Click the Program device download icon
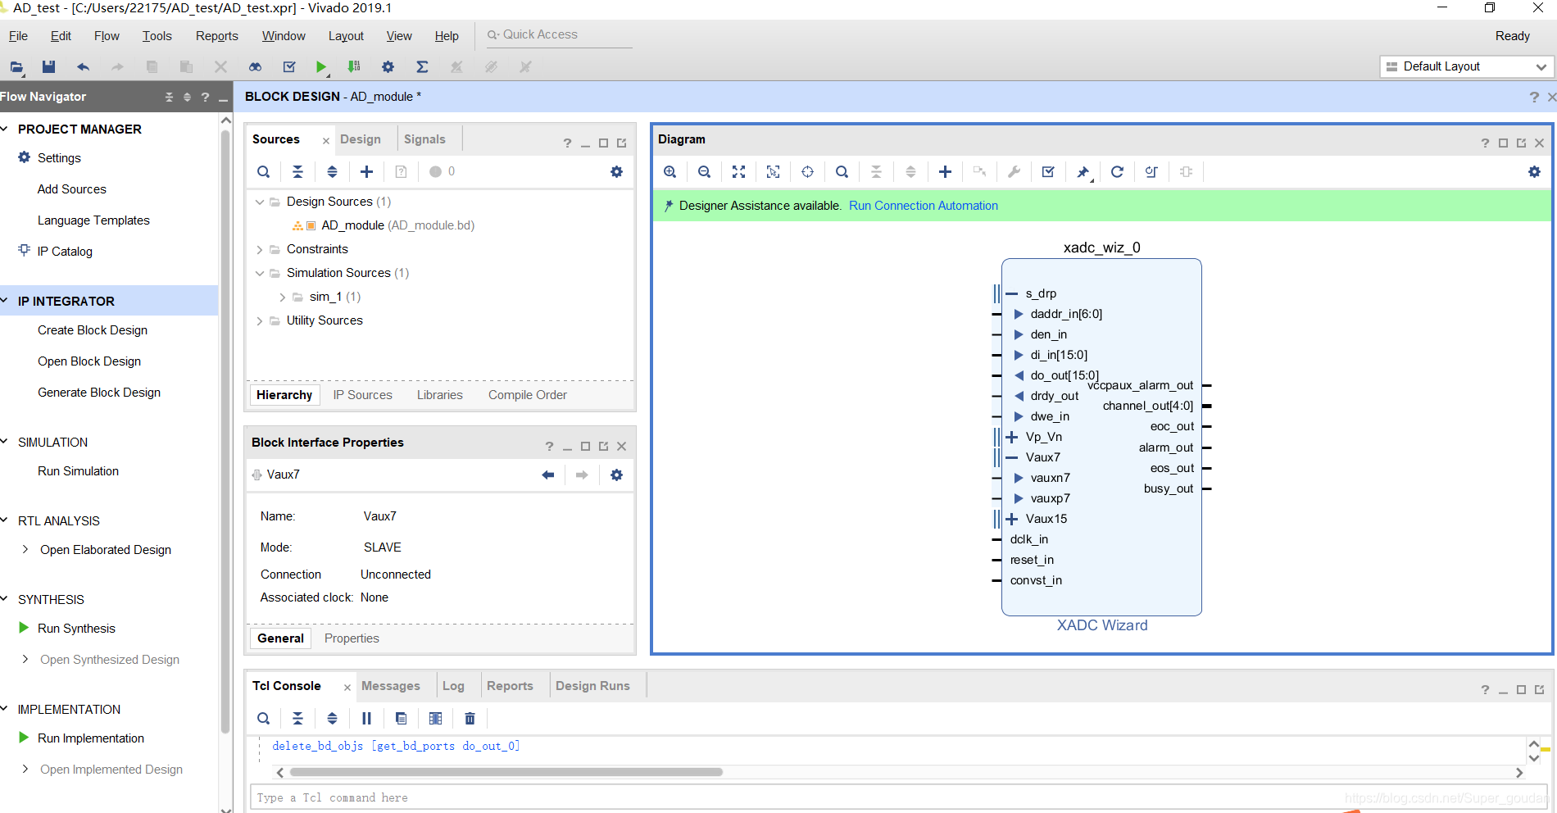1557x813 pixels. coord(354,66)
